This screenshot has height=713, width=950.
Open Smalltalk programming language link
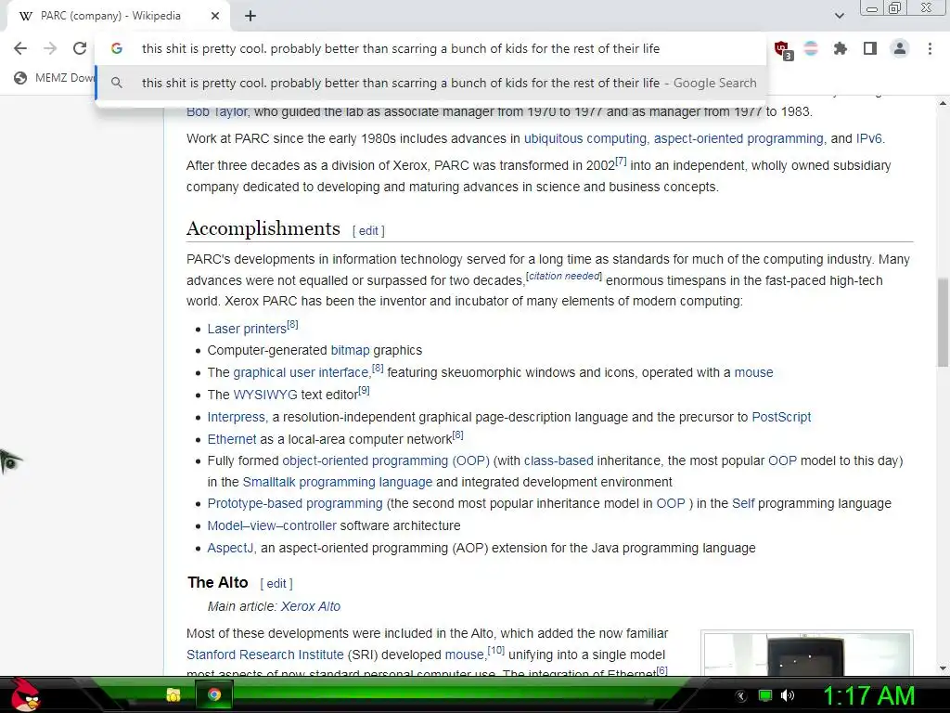tap(338, 482)
